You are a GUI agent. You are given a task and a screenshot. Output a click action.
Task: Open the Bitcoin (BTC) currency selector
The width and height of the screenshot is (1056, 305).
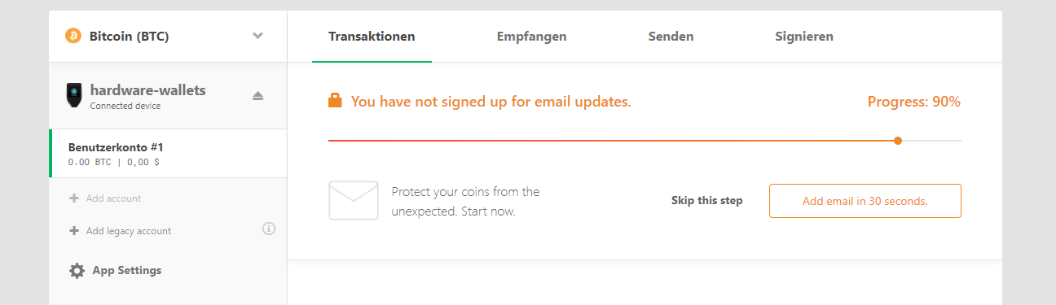click(x=168, y=36)
